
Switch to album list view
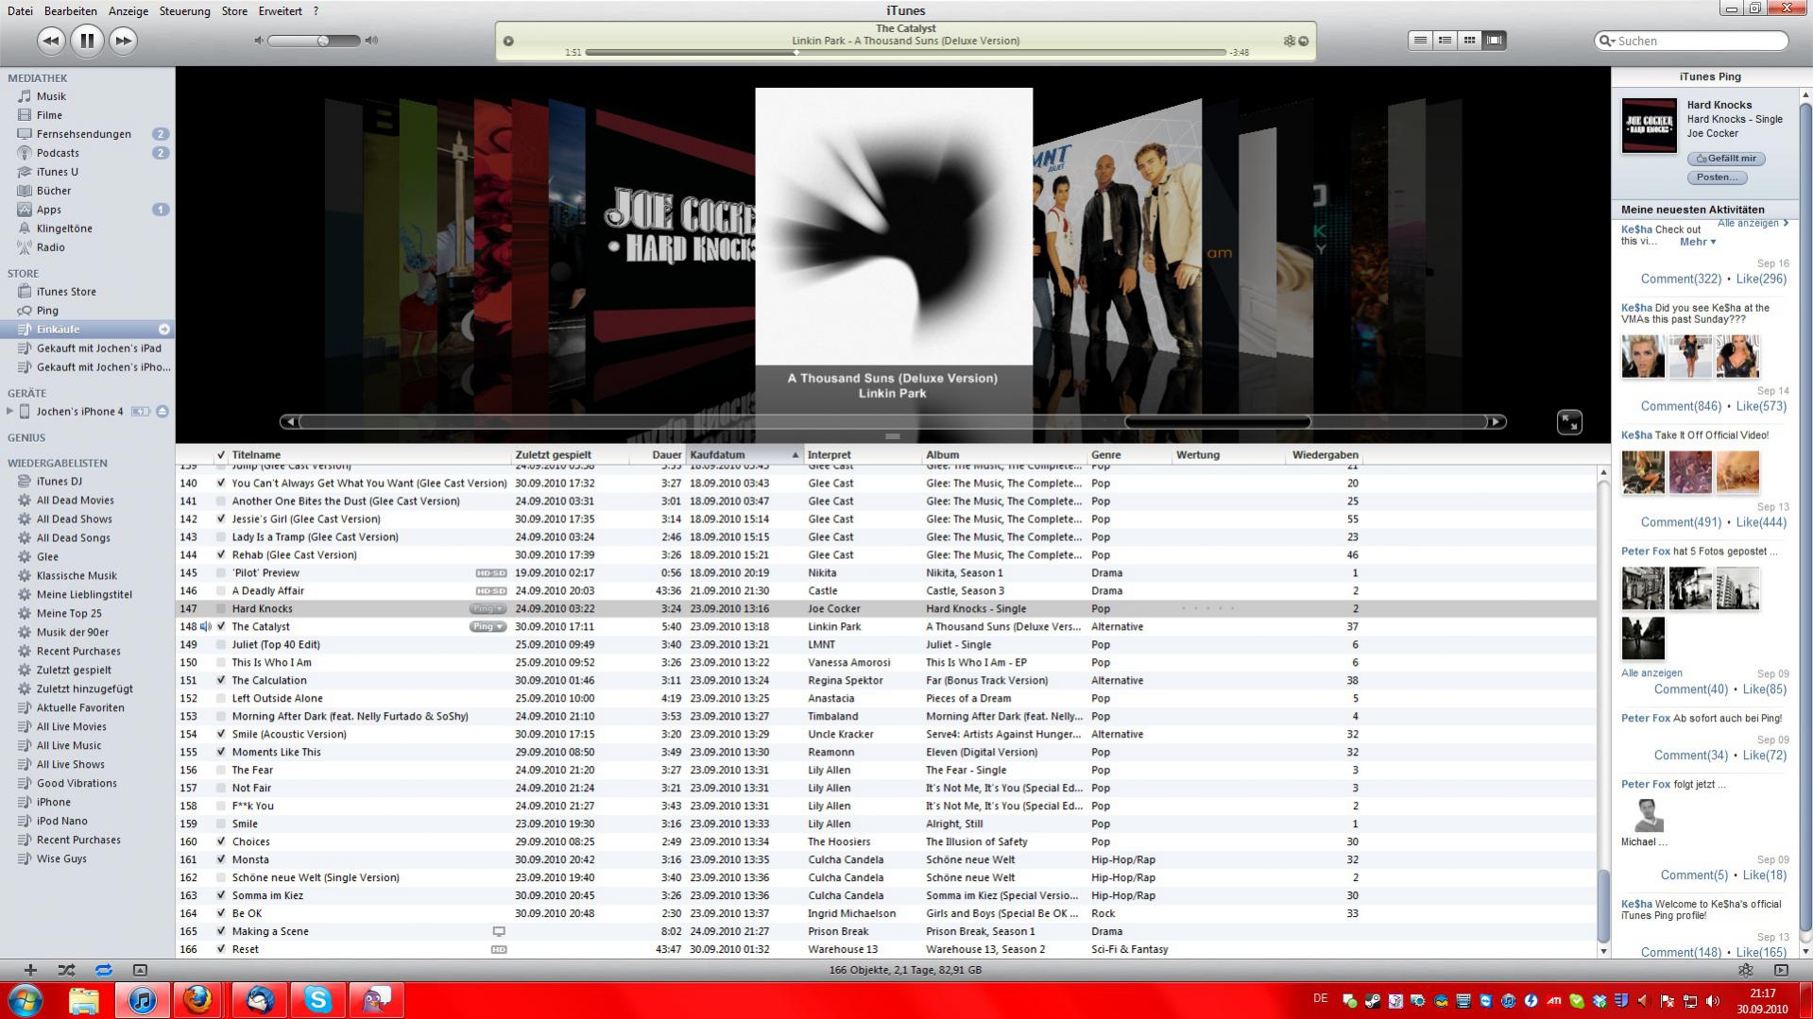pyautogui.click(x=1445, y=41)
